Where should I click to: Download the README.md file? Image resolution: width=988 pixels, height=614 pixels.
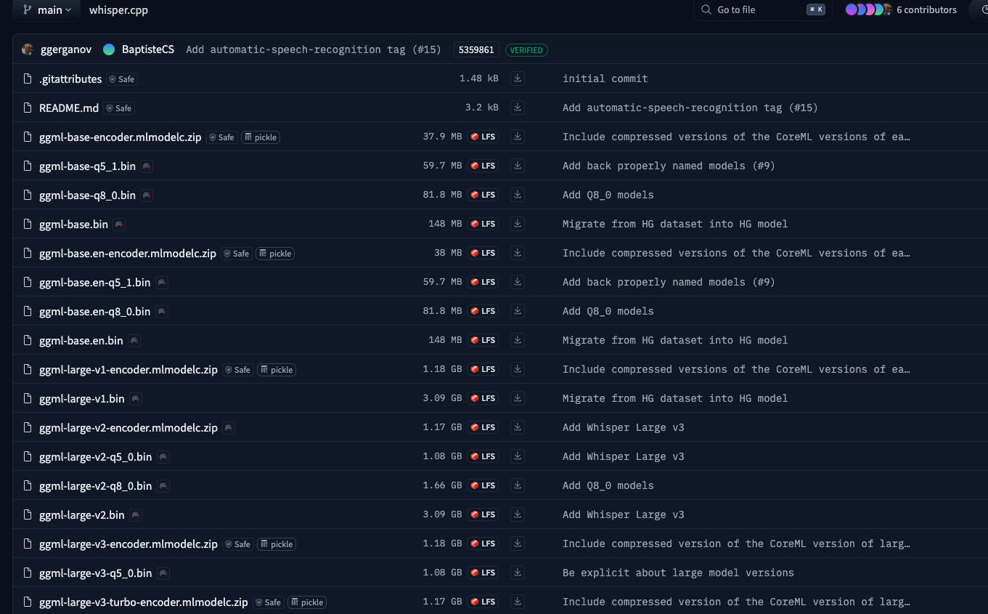[x=517, y=108]
